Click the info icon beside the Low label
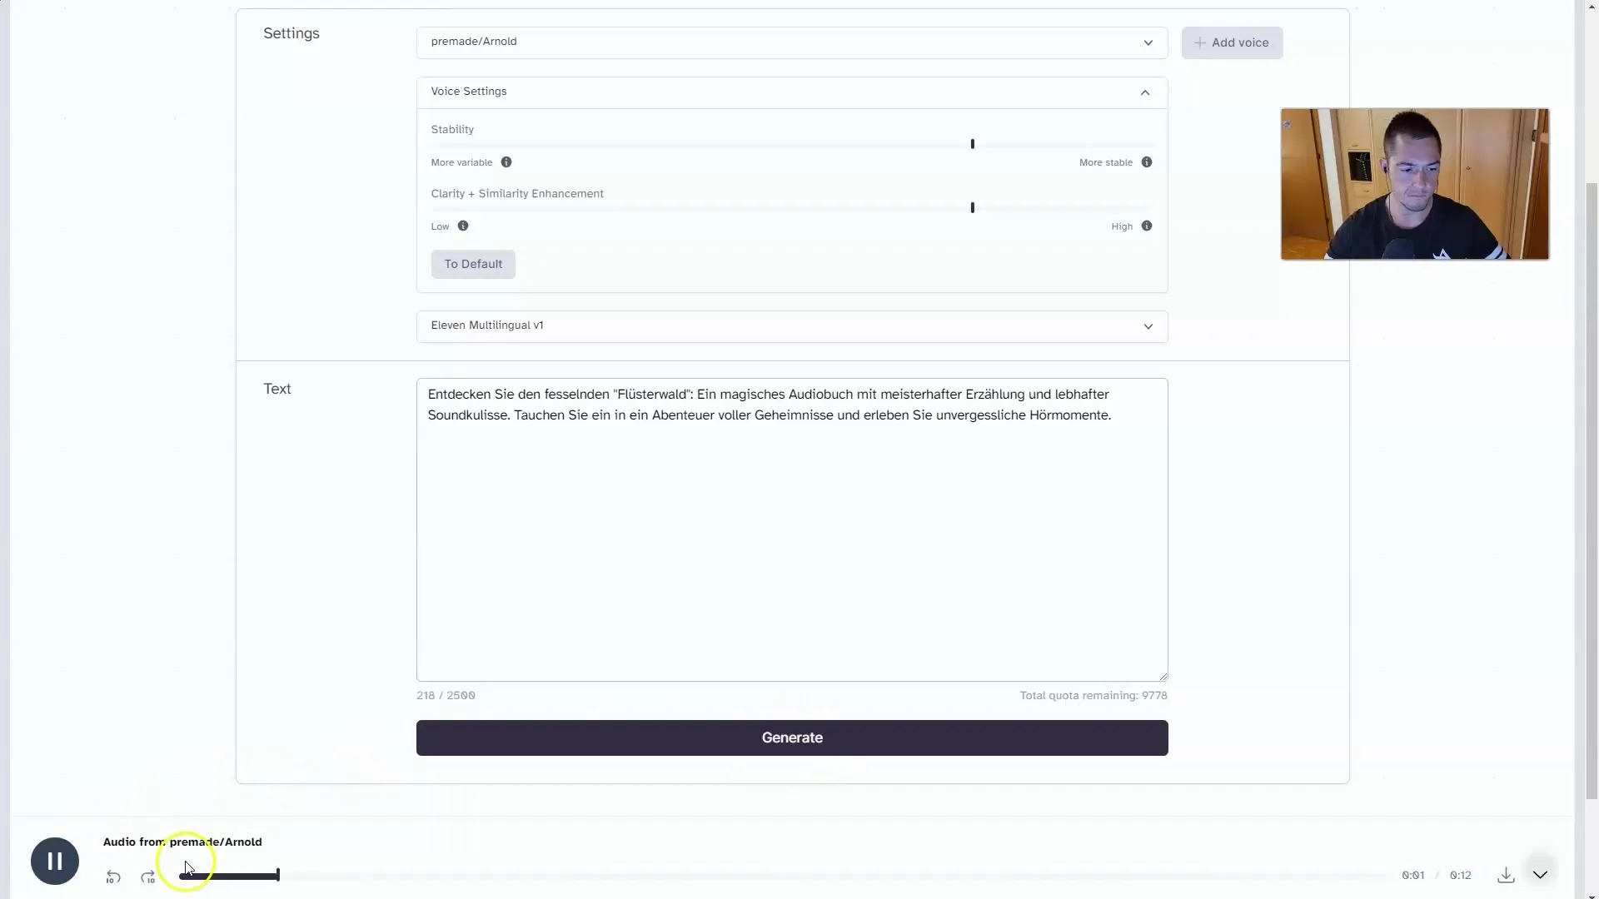 click(463, 226)
